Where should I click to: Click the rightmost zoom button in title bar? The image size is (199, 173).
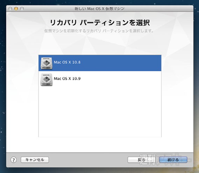click(22, 9)
